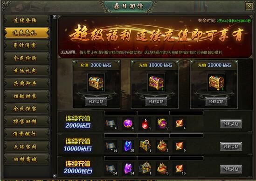Click the blue crystal reward with count 25
The width and height of the screenshot is (256, 181).
click(128, 146)
